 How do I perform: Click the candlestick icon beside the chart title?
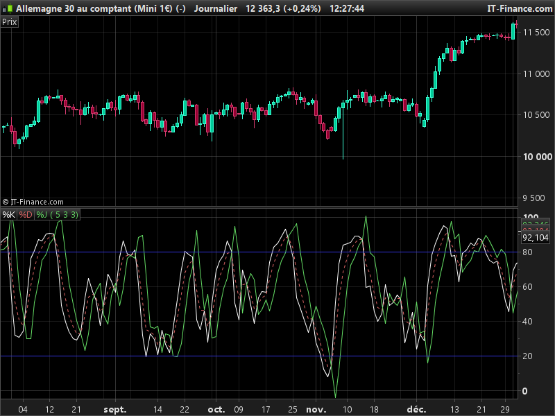point(8,8)
